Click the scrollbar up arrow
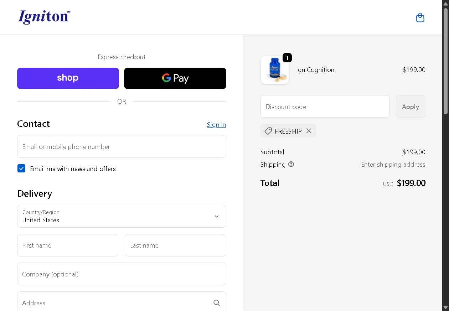 pos(445,3)
